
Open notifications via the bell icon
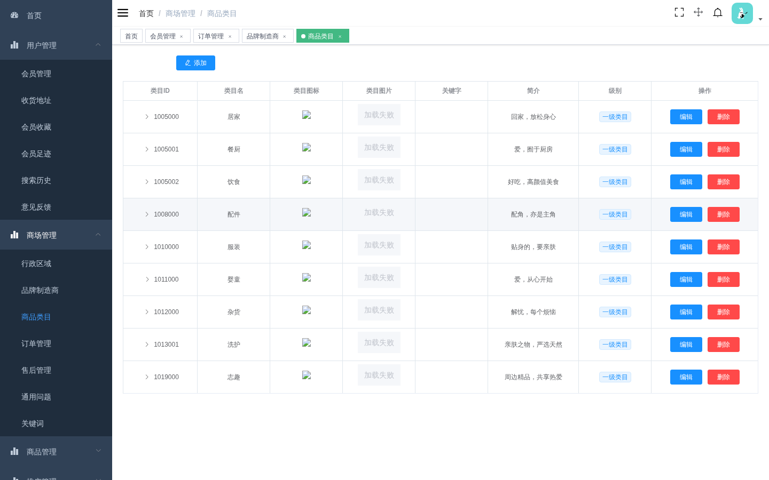click(x=718, y=12)
